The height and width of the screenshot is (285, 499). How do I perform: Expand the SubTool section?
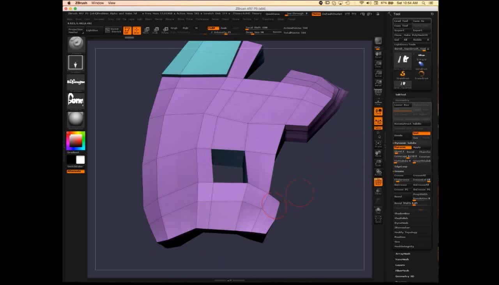pos(401,94)
